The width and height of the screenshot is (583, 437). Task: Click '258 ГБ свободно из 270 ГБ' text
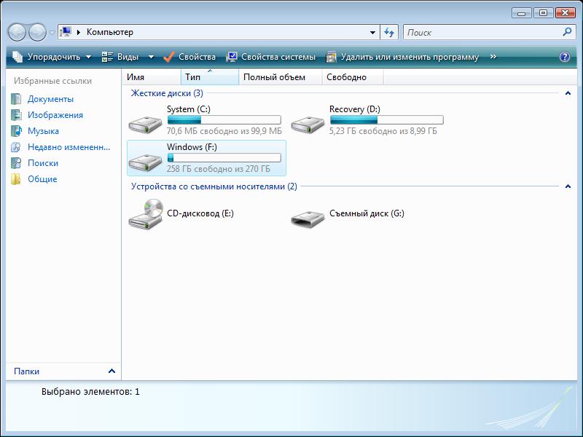tap(218, 169)
